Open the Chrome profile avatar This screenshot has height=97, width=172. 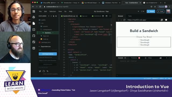[x=166, y=7]
